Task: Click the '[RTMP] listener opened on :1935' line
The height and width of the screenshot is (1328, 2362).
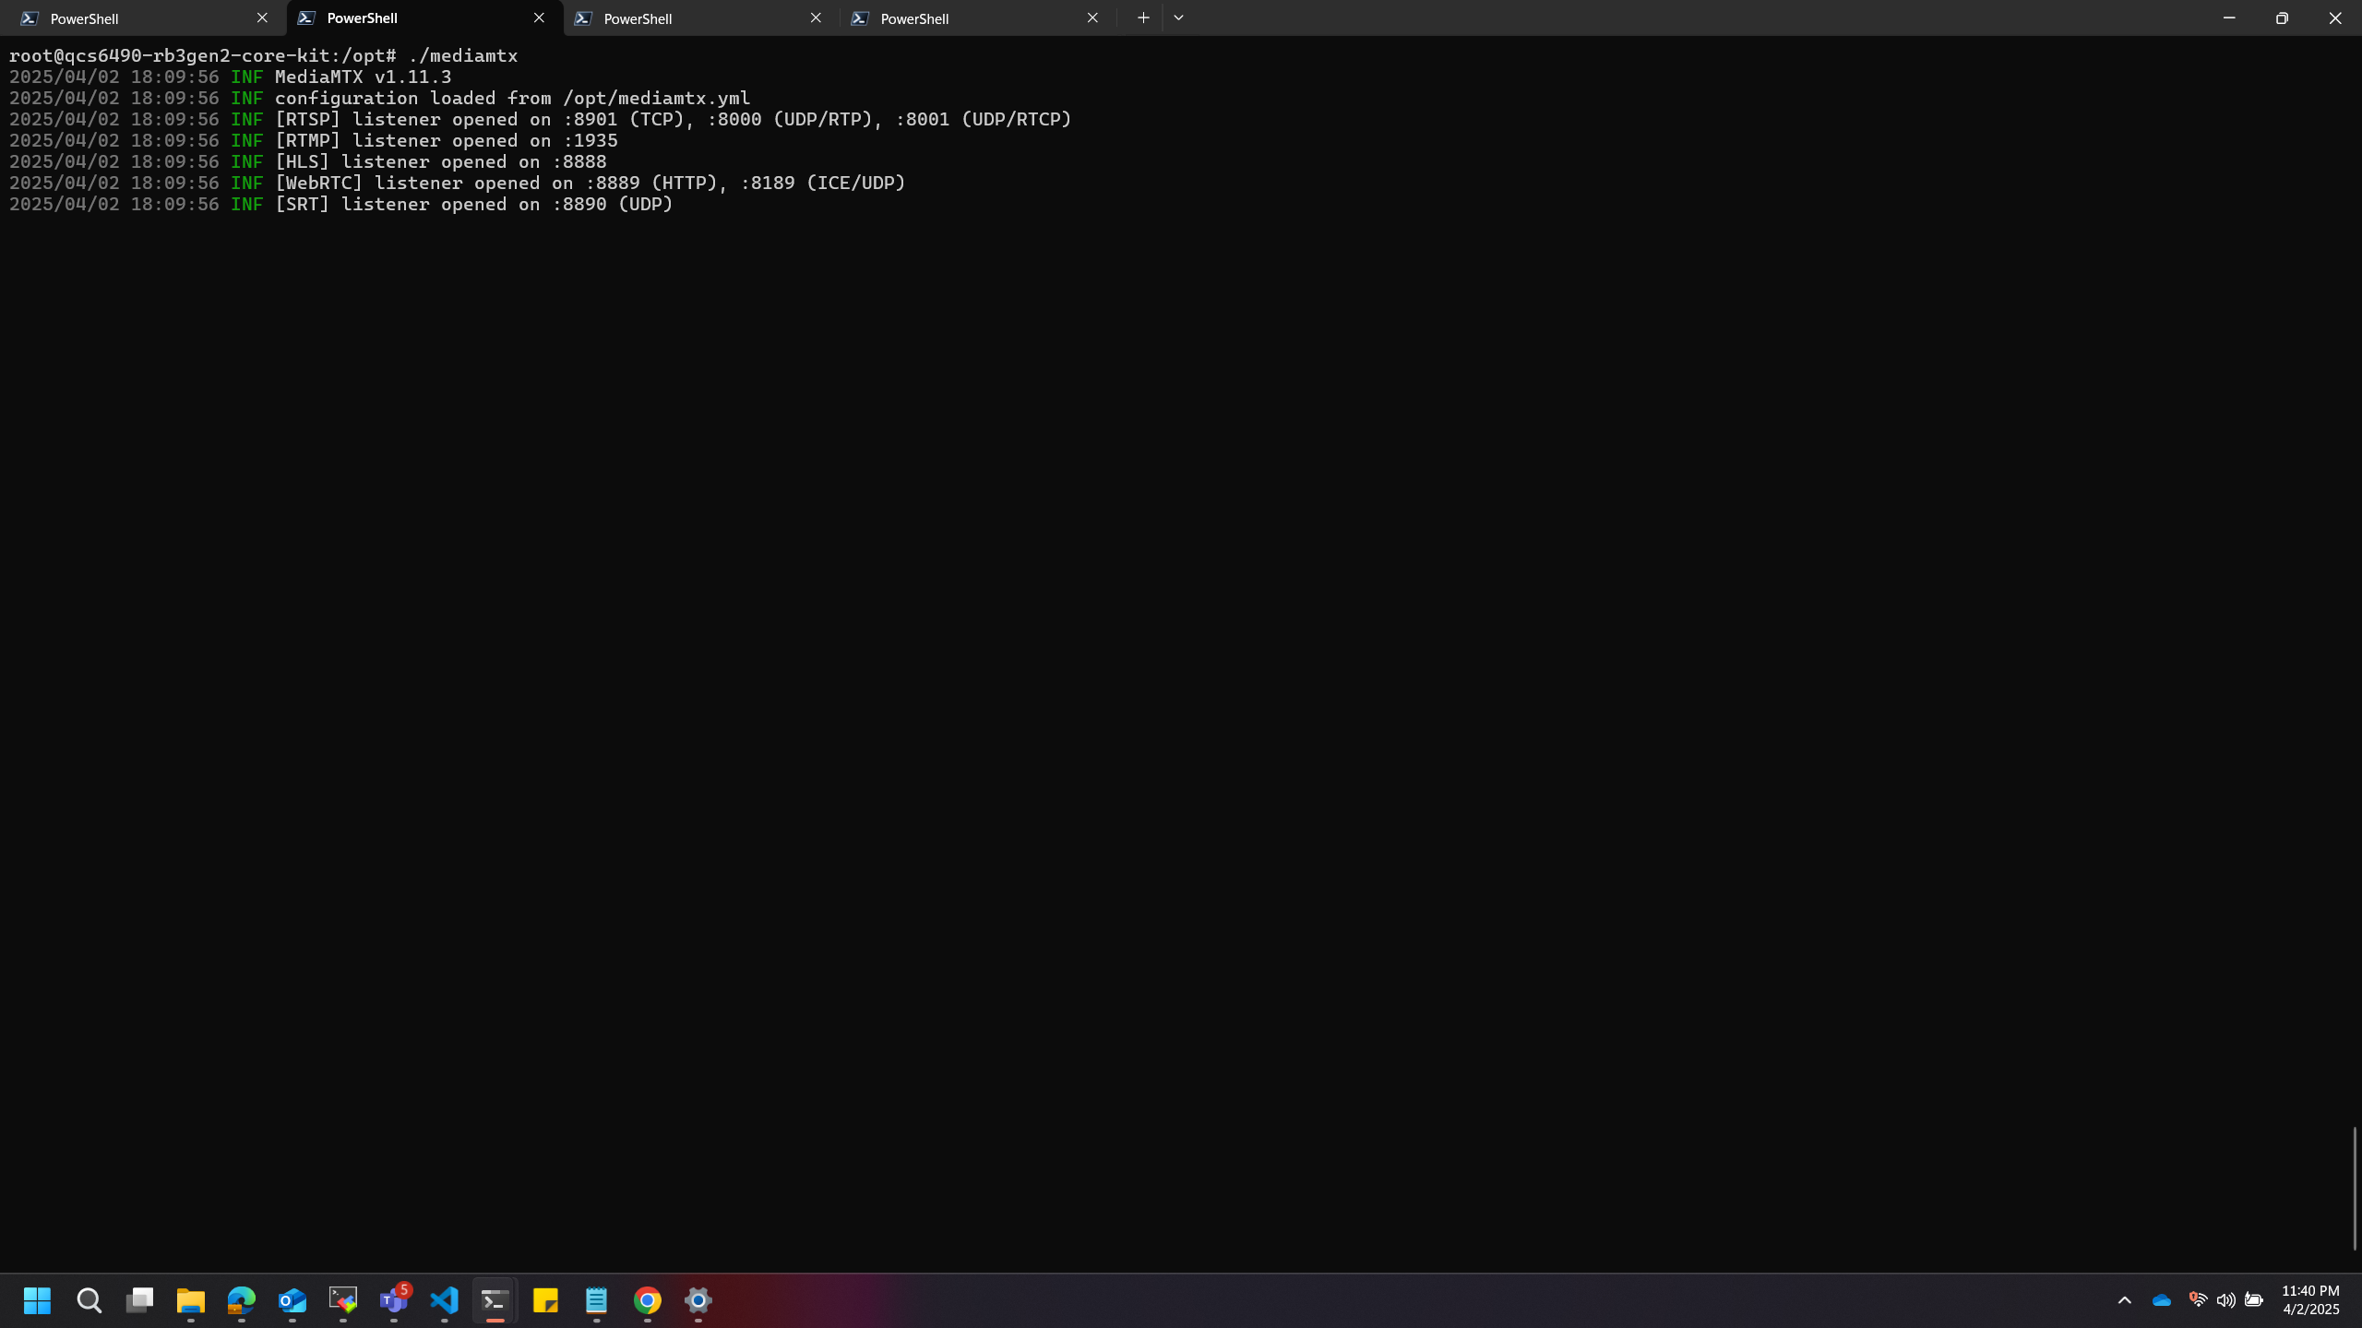Action: [x=314, y=140]
